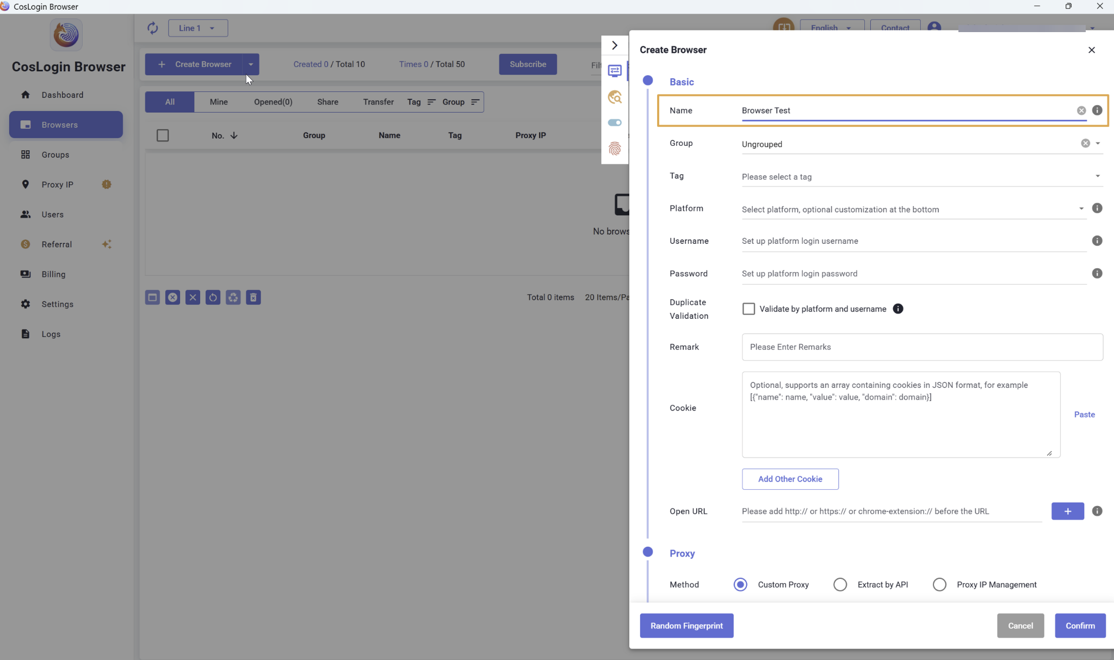Click the Subscribe button
Image resolution: width=1114 pixels, height=660 pixels.
[528, 64]
